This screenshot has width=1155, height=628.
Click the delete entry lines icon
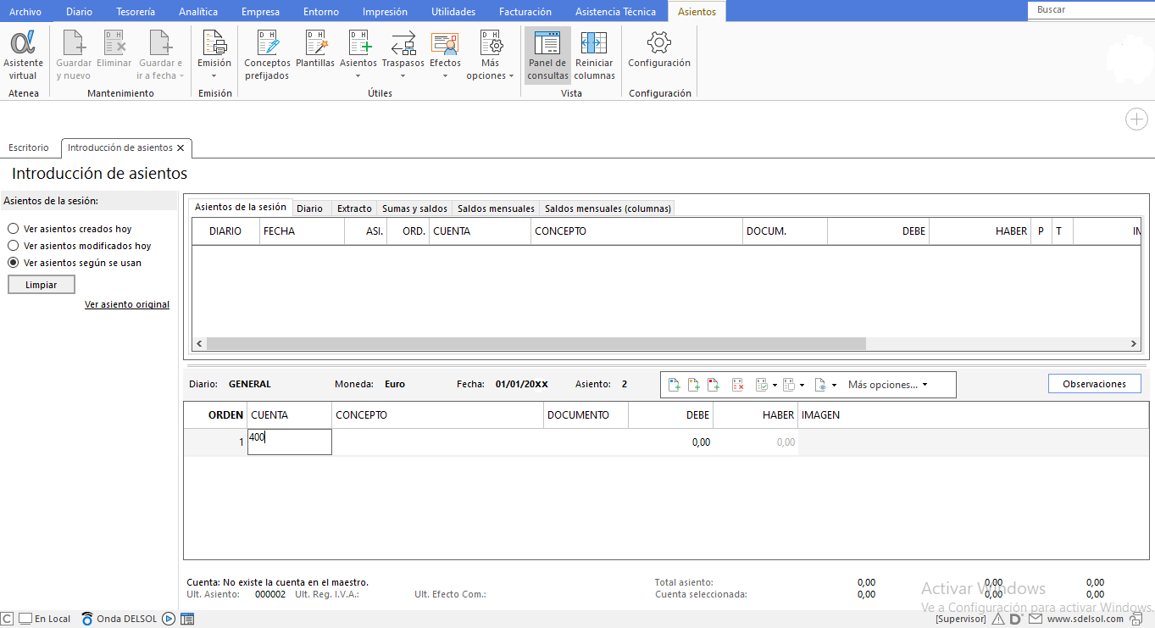[x=738, y=385]
